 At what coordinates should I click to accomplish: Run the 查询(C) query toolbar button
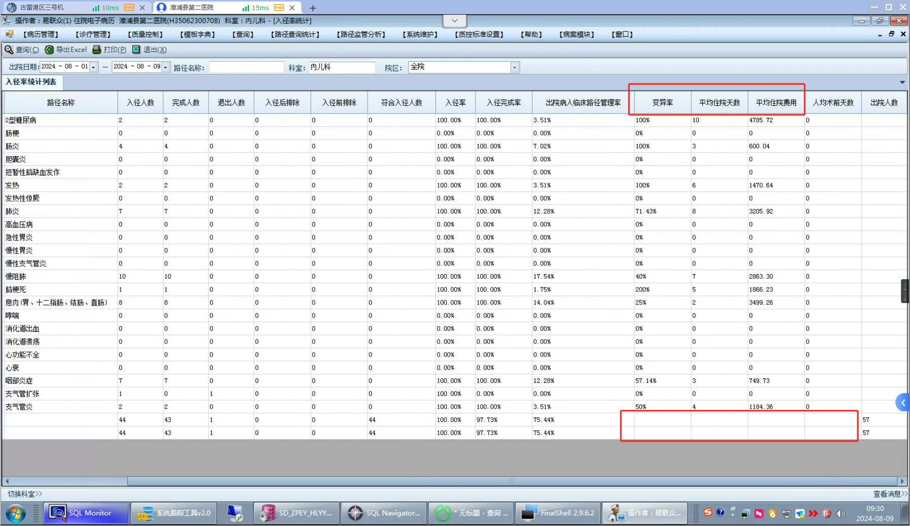pos(22,50)
